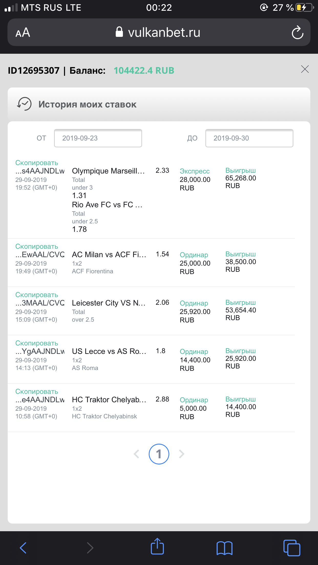Tap the bet history clock icon

24,104
